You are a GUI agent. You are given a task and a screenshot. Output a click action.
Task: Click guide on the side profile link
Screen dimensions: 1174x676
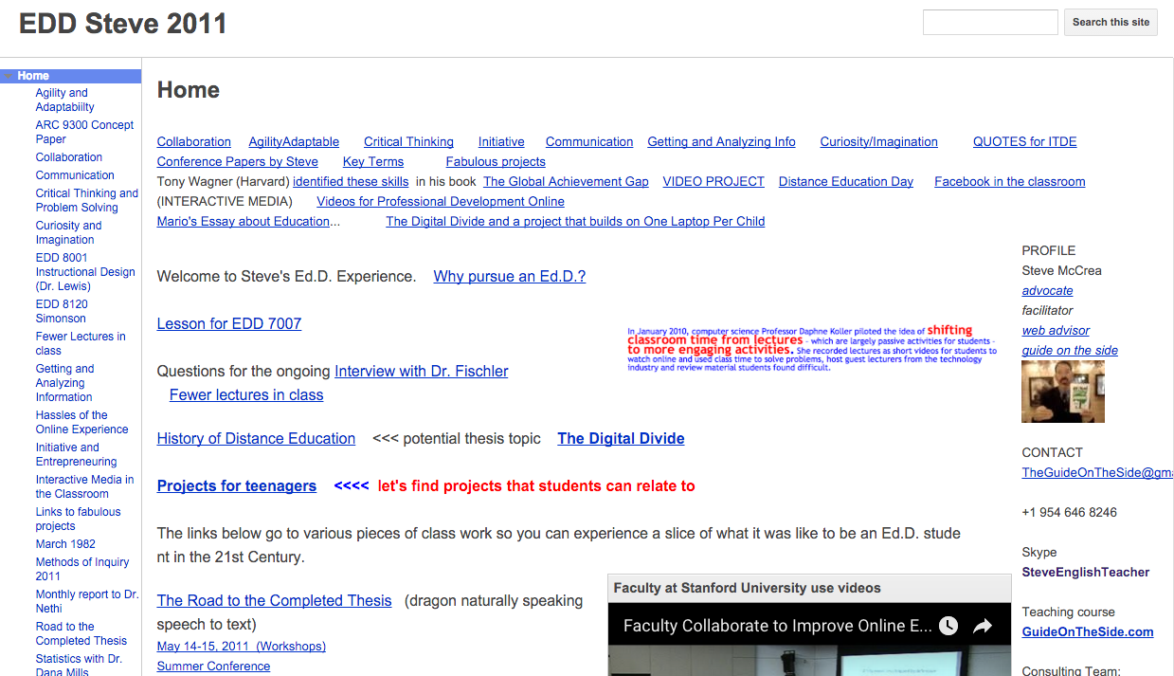pyautogui.click(x=1070, y=351)
